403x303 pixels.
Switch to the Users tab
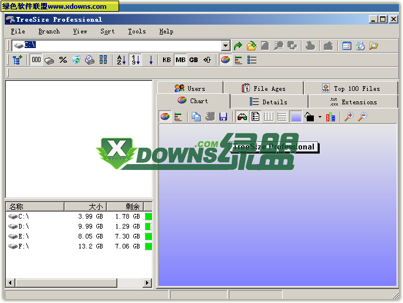pos(190,88)
